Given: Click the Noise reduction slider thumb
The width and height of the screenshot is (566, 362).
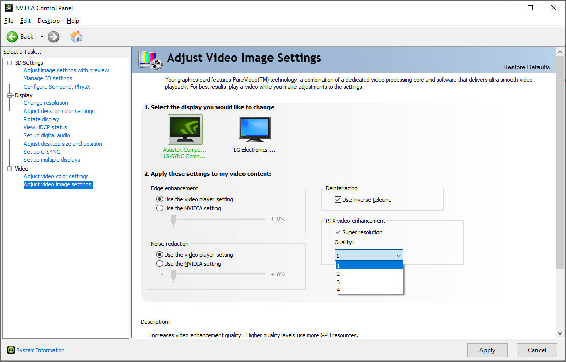Looking at the screenshot, I should pos(173,275).
